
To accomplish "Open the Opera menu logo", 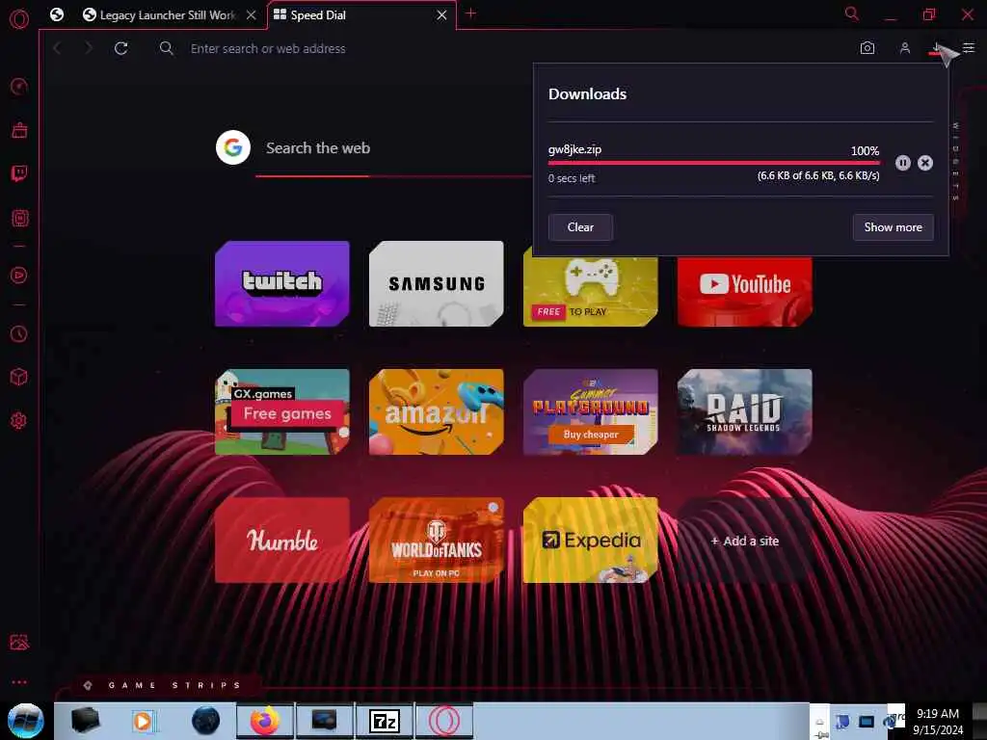I will pyautogui.click(x=19, y=19).
